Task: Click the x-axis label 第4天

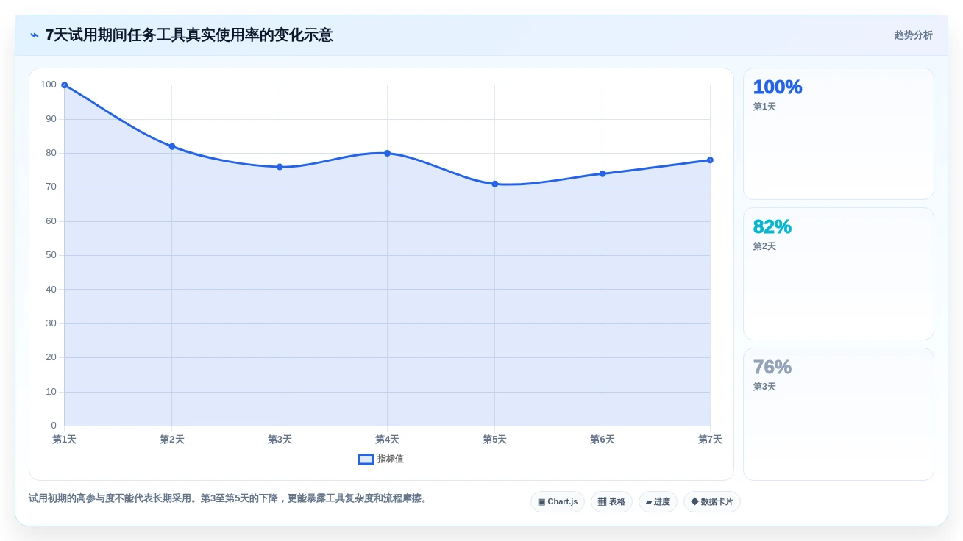Action: coord(387,440)
